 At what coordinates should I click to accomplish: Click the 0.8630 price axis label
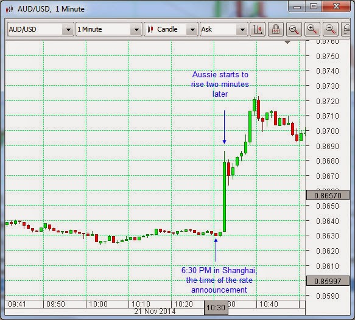(328, 236)
